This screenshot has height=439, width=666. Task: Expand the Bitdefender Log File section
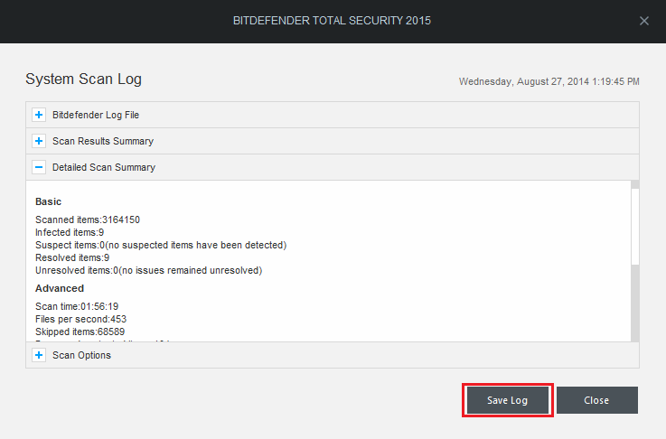pyautogui.click(x=39, y=115)
